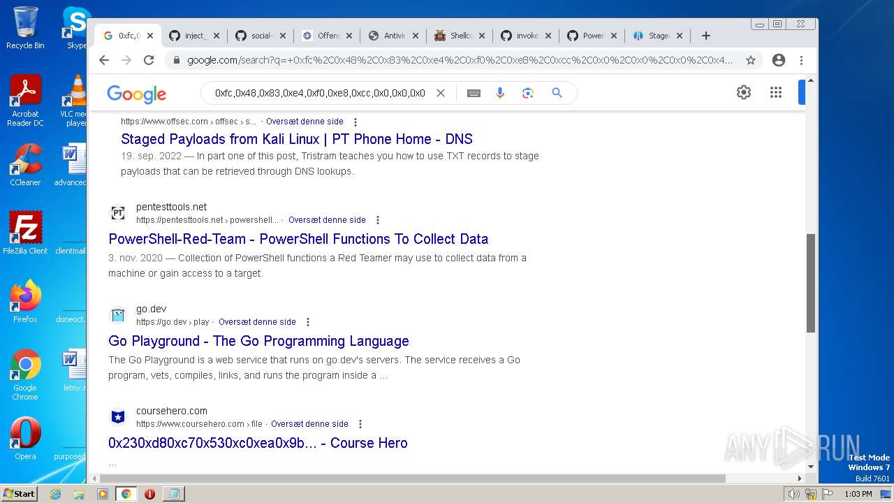This screenshot has width=894, height=503.
Task: Click the pentesttools.net site favicon
Action: [118, 213]
